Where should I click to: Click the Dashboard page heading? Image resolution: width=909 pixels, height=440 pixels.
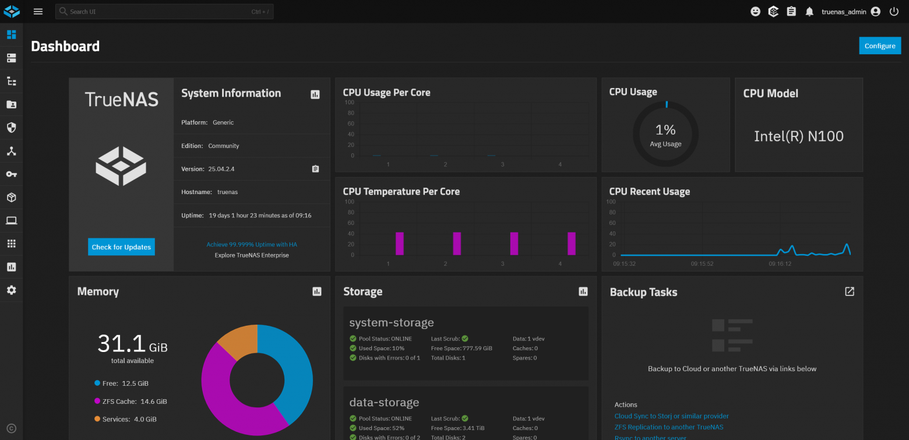click(65, 46)
